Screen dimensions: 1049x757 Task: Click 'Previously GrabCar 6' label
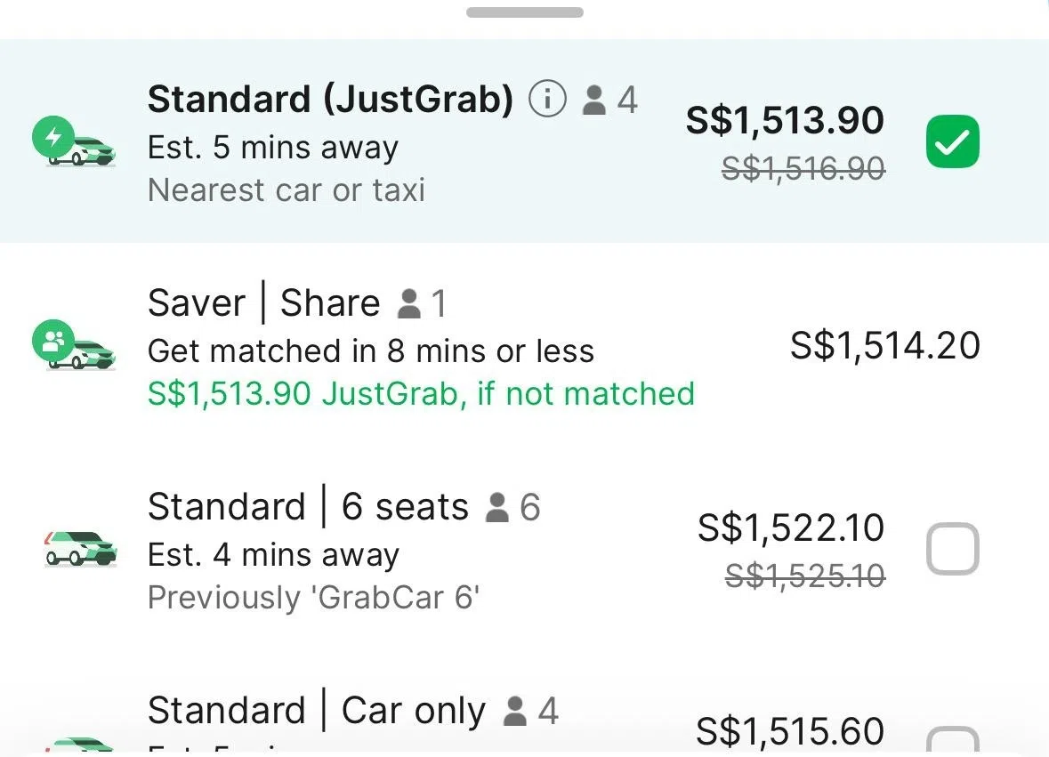coord(313,598)
